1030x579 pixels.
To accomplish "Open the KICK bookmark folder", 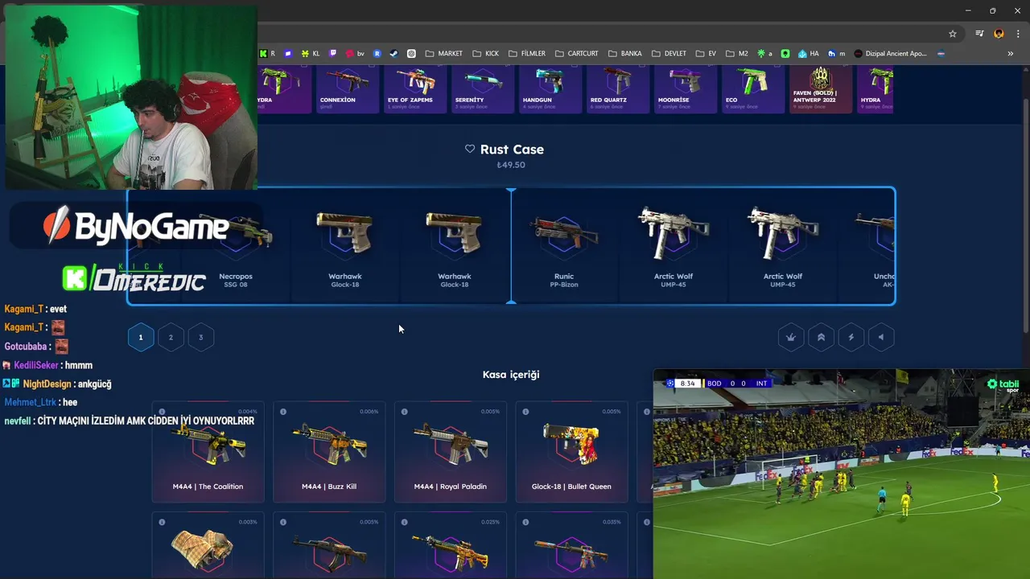I will tap(485, 54).
